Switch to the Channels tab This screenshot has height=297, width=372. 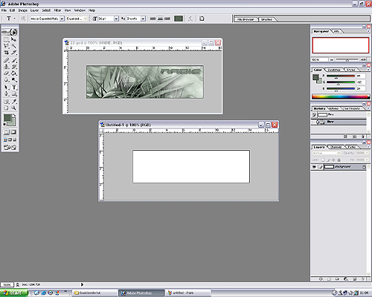pyautogui.click(x=336, y=147)
